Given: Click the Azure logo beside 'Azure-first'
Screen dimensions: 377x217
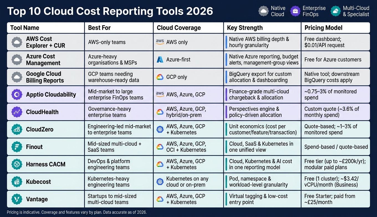Looking at the screenshot, I should (x=160, y=59).
